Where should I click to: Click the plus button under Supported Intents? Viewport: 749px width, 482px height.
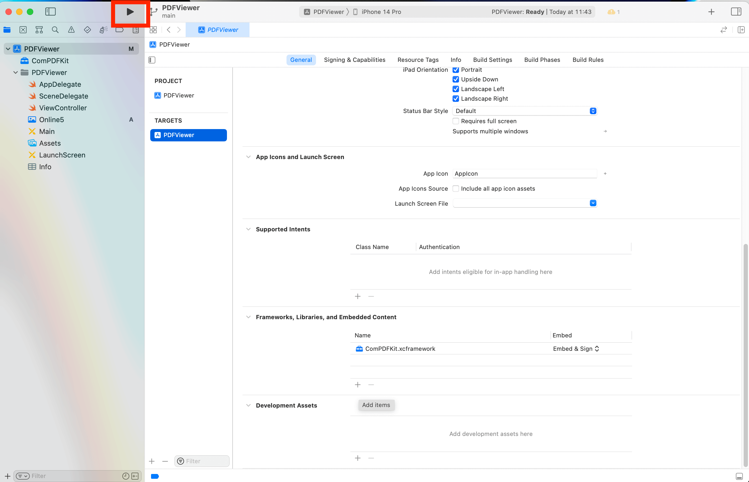(x=358, y=296)
